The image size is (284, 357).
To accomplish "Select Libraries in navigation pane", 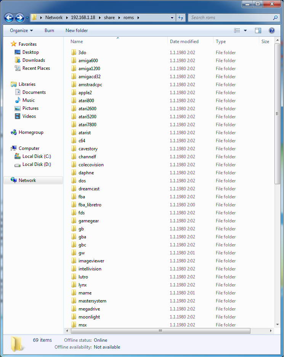I will coord(27,84).
